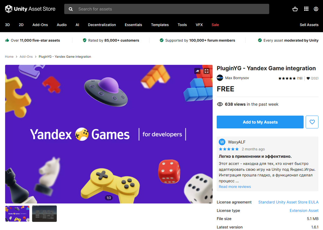This screenshot has height=230, width=323.
Task: Open the Add-Ons menu
Action: click(x=40, y=25)
